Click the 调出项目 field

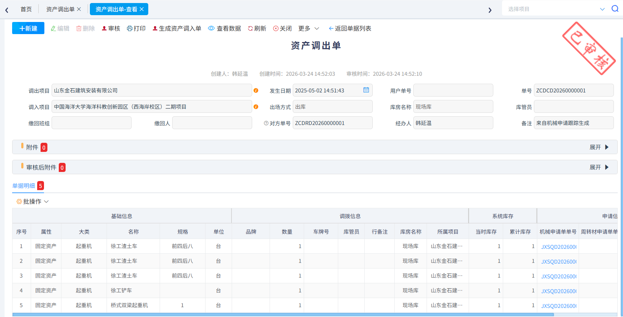point(152,91)
